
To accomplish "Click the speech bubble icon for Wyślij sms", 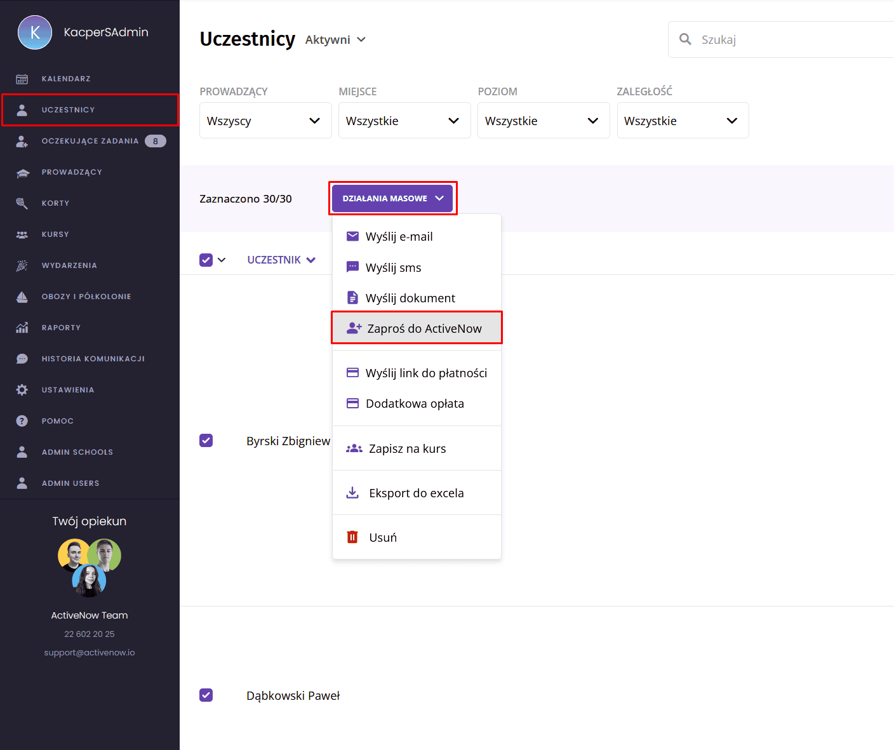I will pyautogui.click(x=352, y=267).
